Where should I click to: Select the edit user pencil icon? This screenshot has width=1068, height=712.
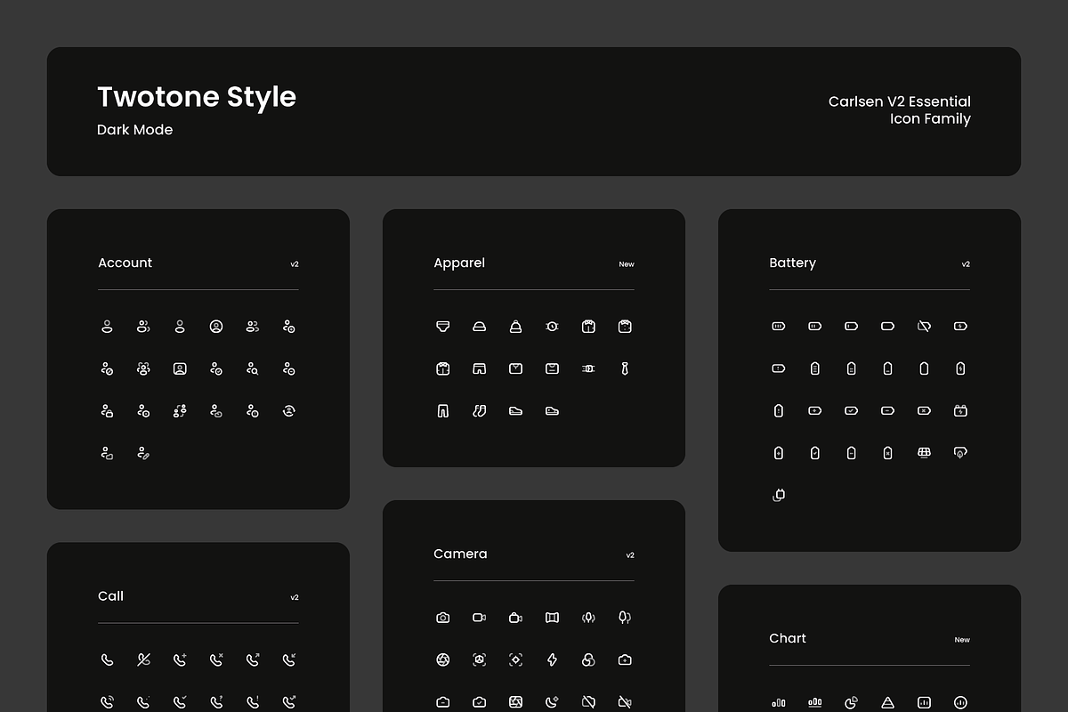pyautogui.click(x=143, y=453)
